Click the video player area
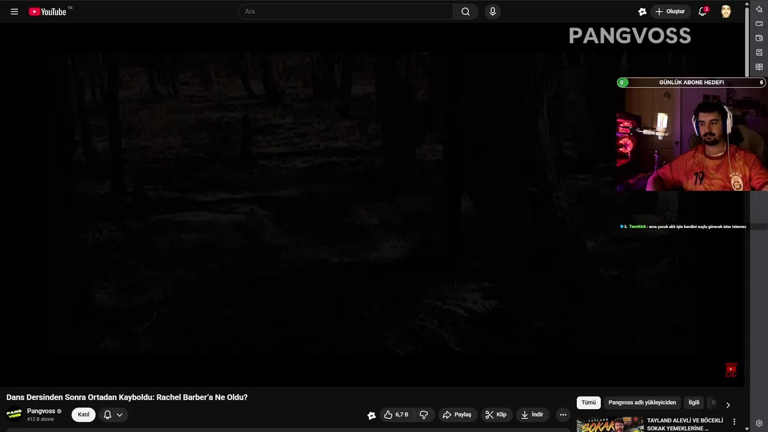This screenshot has width=768, height=432. (x=372, y=205)
